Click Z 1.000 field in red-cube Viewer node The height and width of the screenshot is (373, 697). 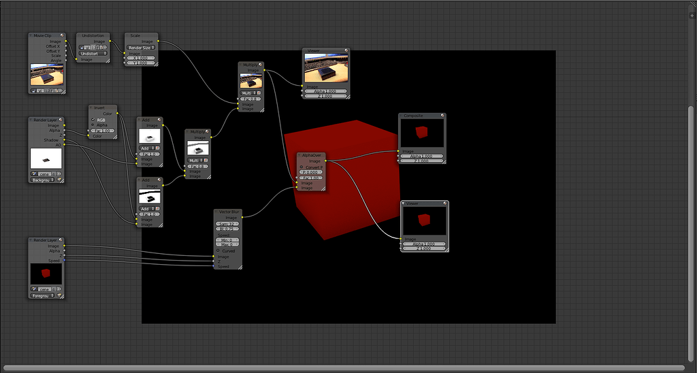click(x=424, y=248)
